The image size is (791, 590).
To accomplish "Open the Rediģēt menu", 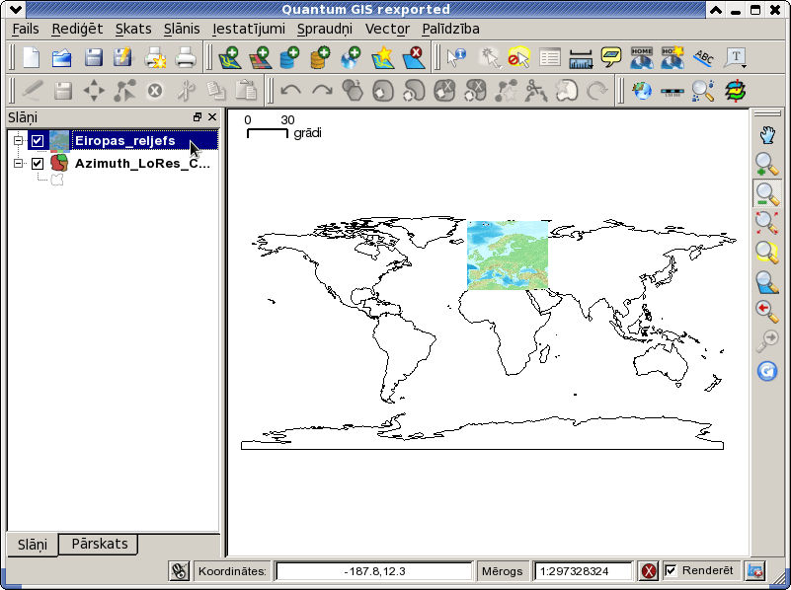I will [x=77, y=29].
